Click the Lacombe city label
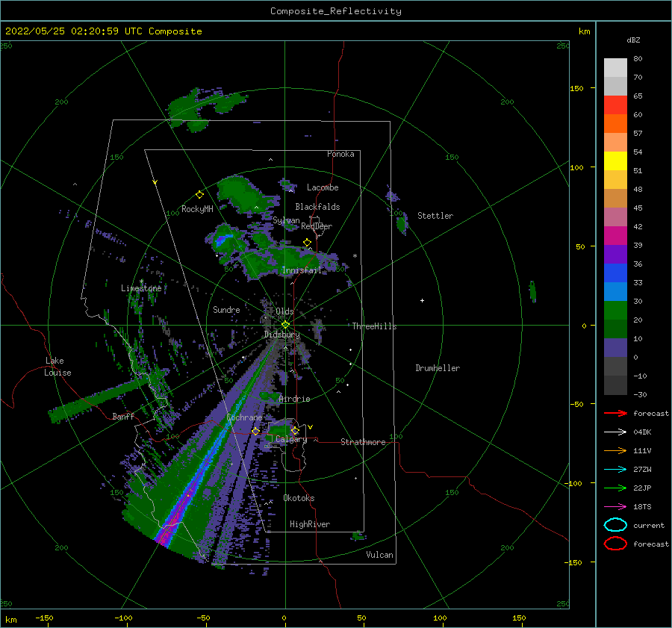672x628 pixels. pos(323,187)
